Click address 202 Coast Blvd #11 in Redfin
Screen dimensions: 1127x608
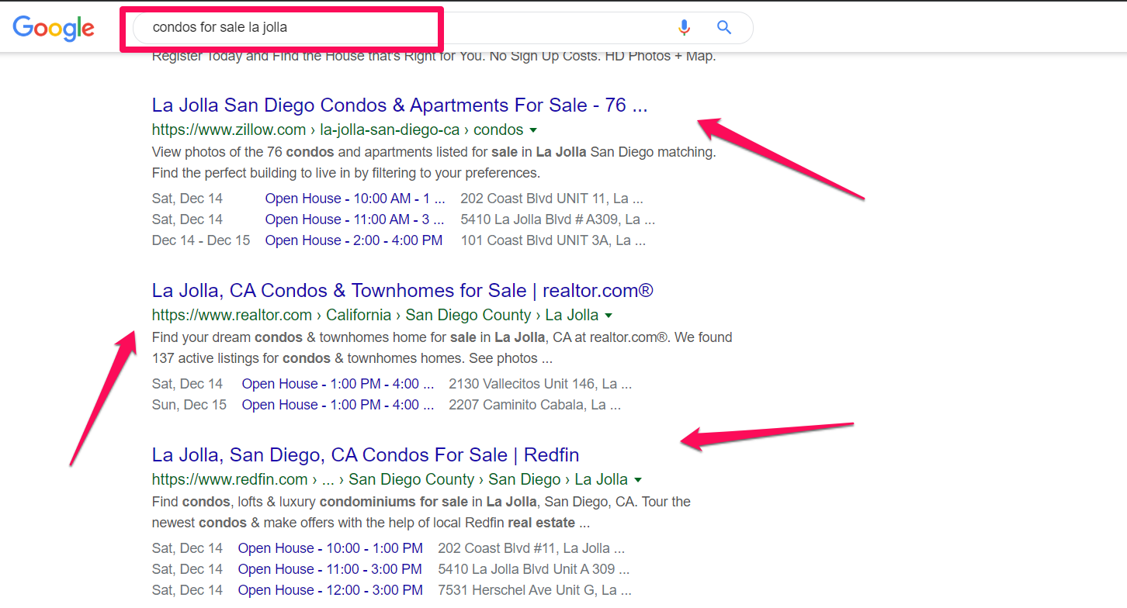[x=532, y=548]
